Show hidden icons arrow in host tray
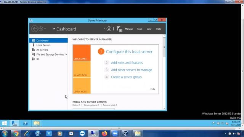 point(225,134)
